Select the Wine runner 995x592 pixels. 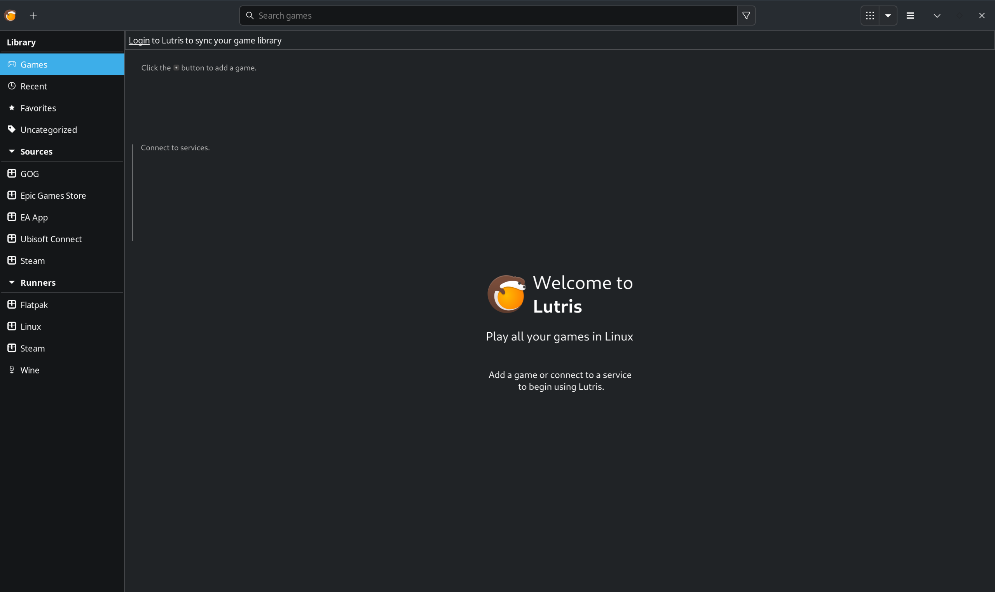click(x=62, y=370)
